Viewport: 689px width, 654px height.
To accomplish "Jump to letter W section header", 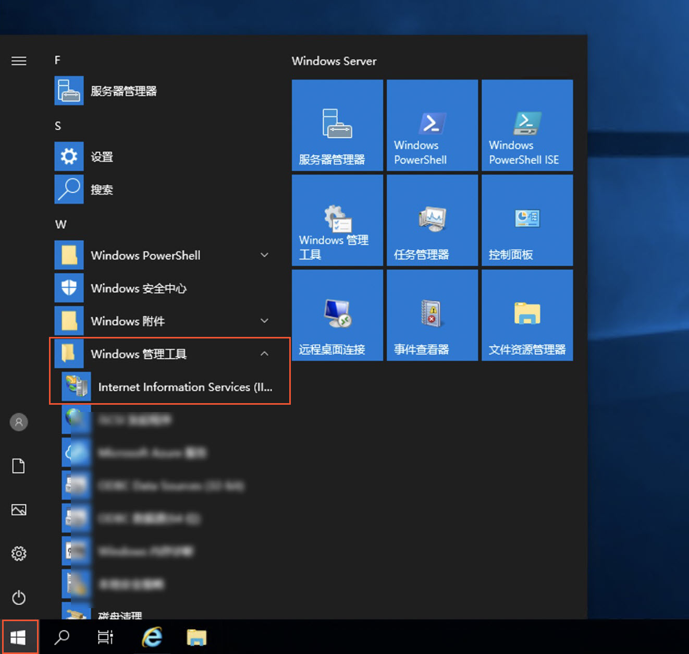I will click(60, 224).
